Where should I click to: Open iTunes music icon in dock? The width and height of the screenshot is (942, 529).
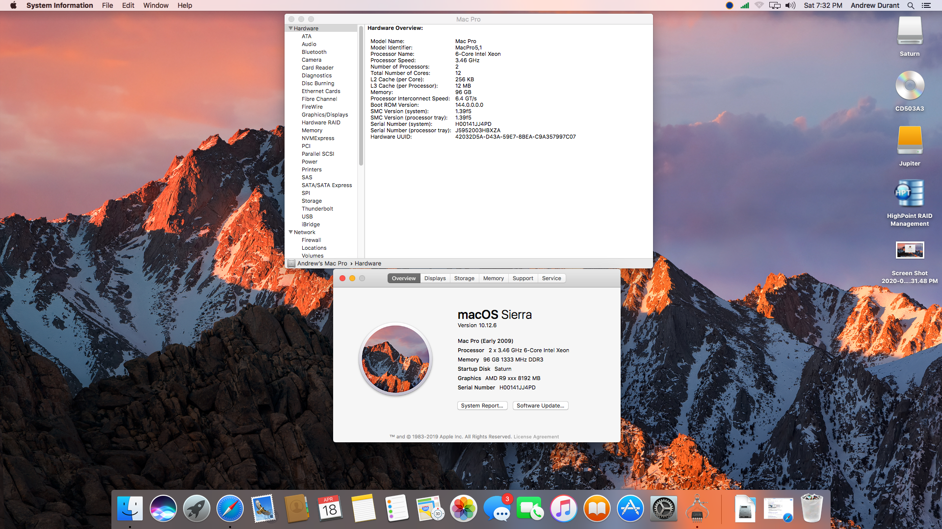564,508
